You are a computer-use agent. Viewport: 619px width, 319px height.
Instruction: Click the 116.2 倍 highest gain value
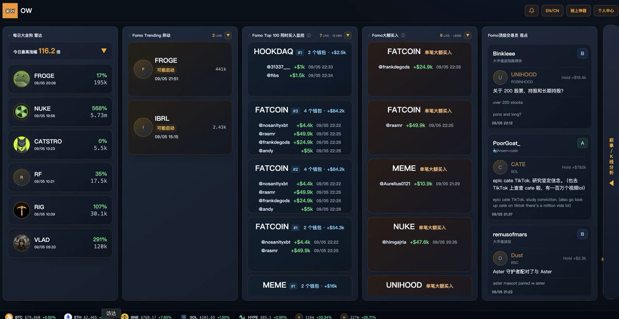(x=50, y=51)
